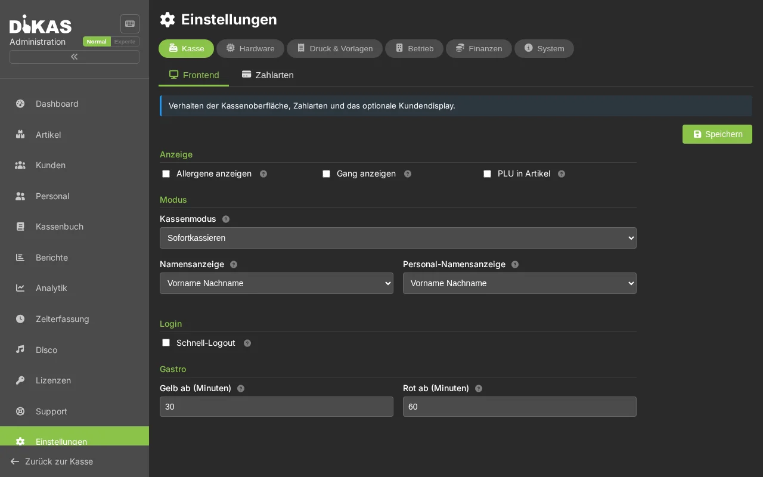The image size is (763, 477).
Task: Enable PLU in Artikel checkbox
Action: click(487, 174)
